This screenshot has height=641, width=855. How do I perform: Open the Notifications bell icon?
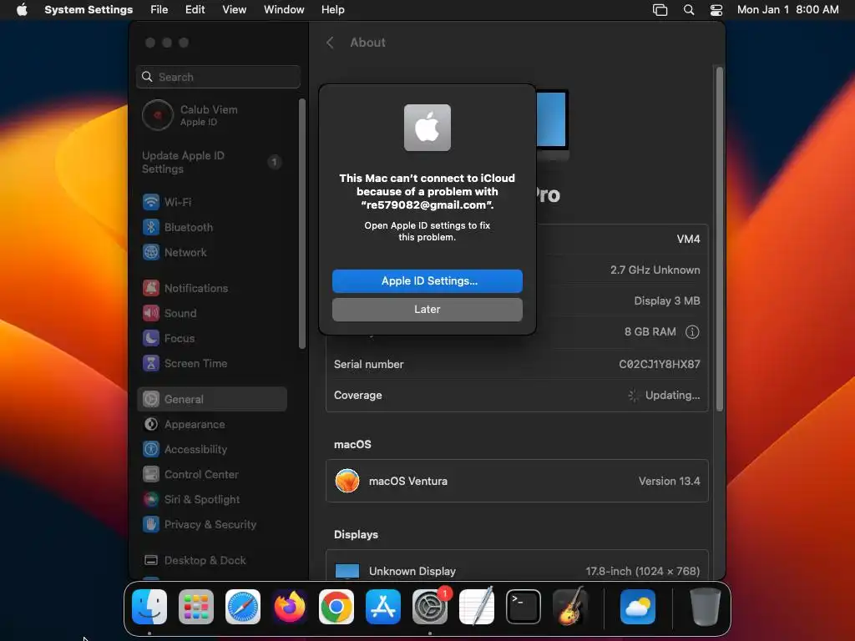pyautogui.click(x=151, y=288)
